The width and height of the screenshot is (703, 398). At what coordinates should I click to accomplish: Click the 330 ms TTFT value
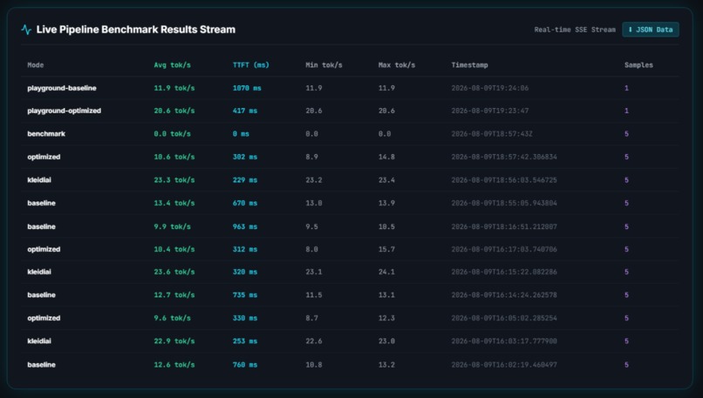coord(245,318)
